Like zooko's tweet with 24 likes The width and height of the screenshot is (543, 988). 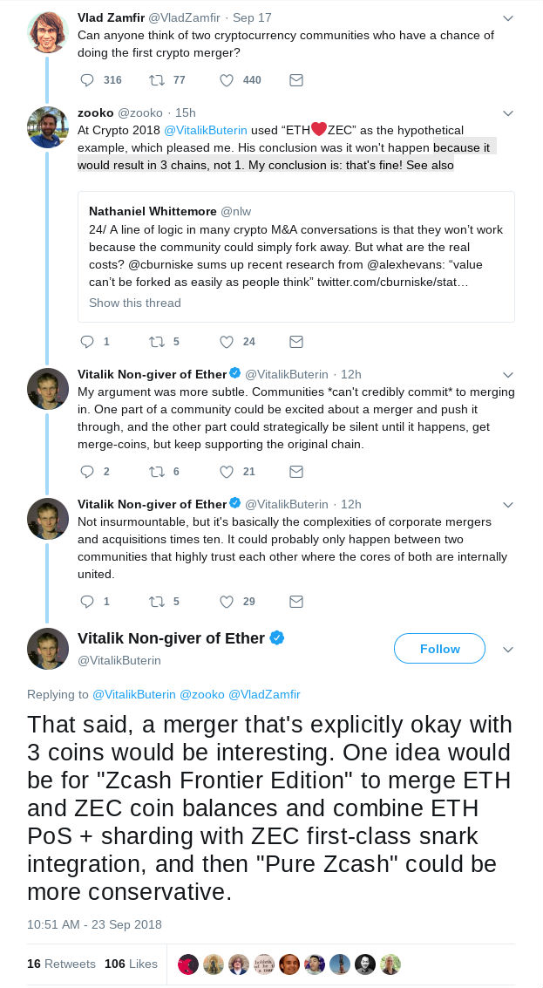[227, 341]
